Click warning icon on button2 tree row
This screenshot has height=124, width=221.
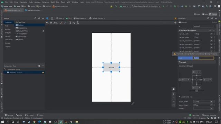tap(43, 73)
